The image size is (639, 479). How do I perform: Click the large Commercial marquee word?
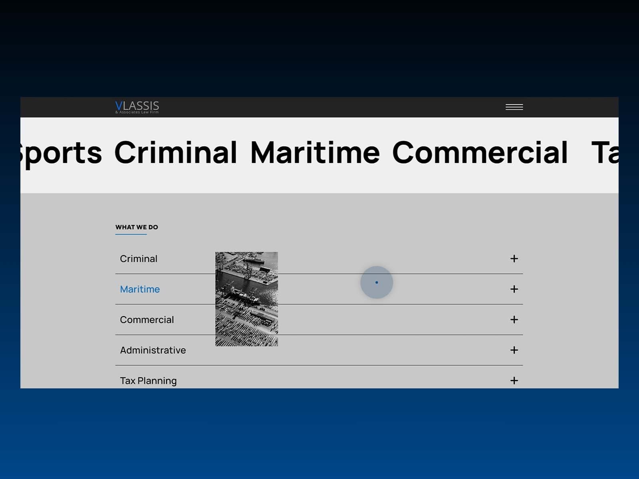coord(480,152)
